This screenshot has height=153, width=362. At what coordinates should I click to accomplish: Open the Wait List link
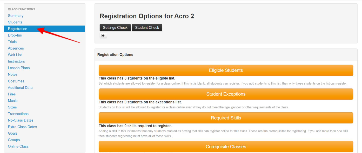pyautogui.click(x=15, y=55)
